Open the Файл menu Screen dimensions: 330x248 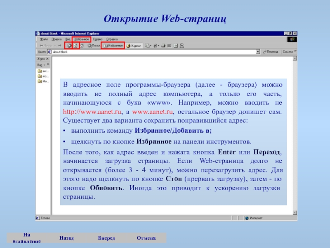(x=44, y=39)
